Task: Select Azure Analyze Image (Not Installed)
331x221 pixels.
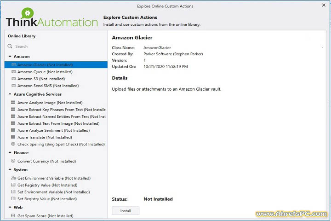Action: 56,103
